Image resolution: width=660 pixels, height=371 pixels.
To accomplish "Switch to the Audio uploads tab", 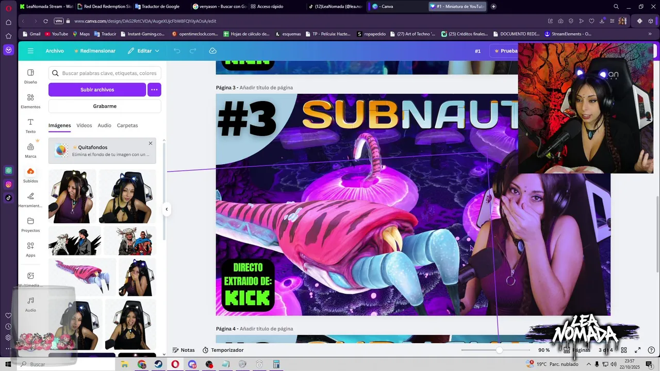I will (x=104, y=126).
